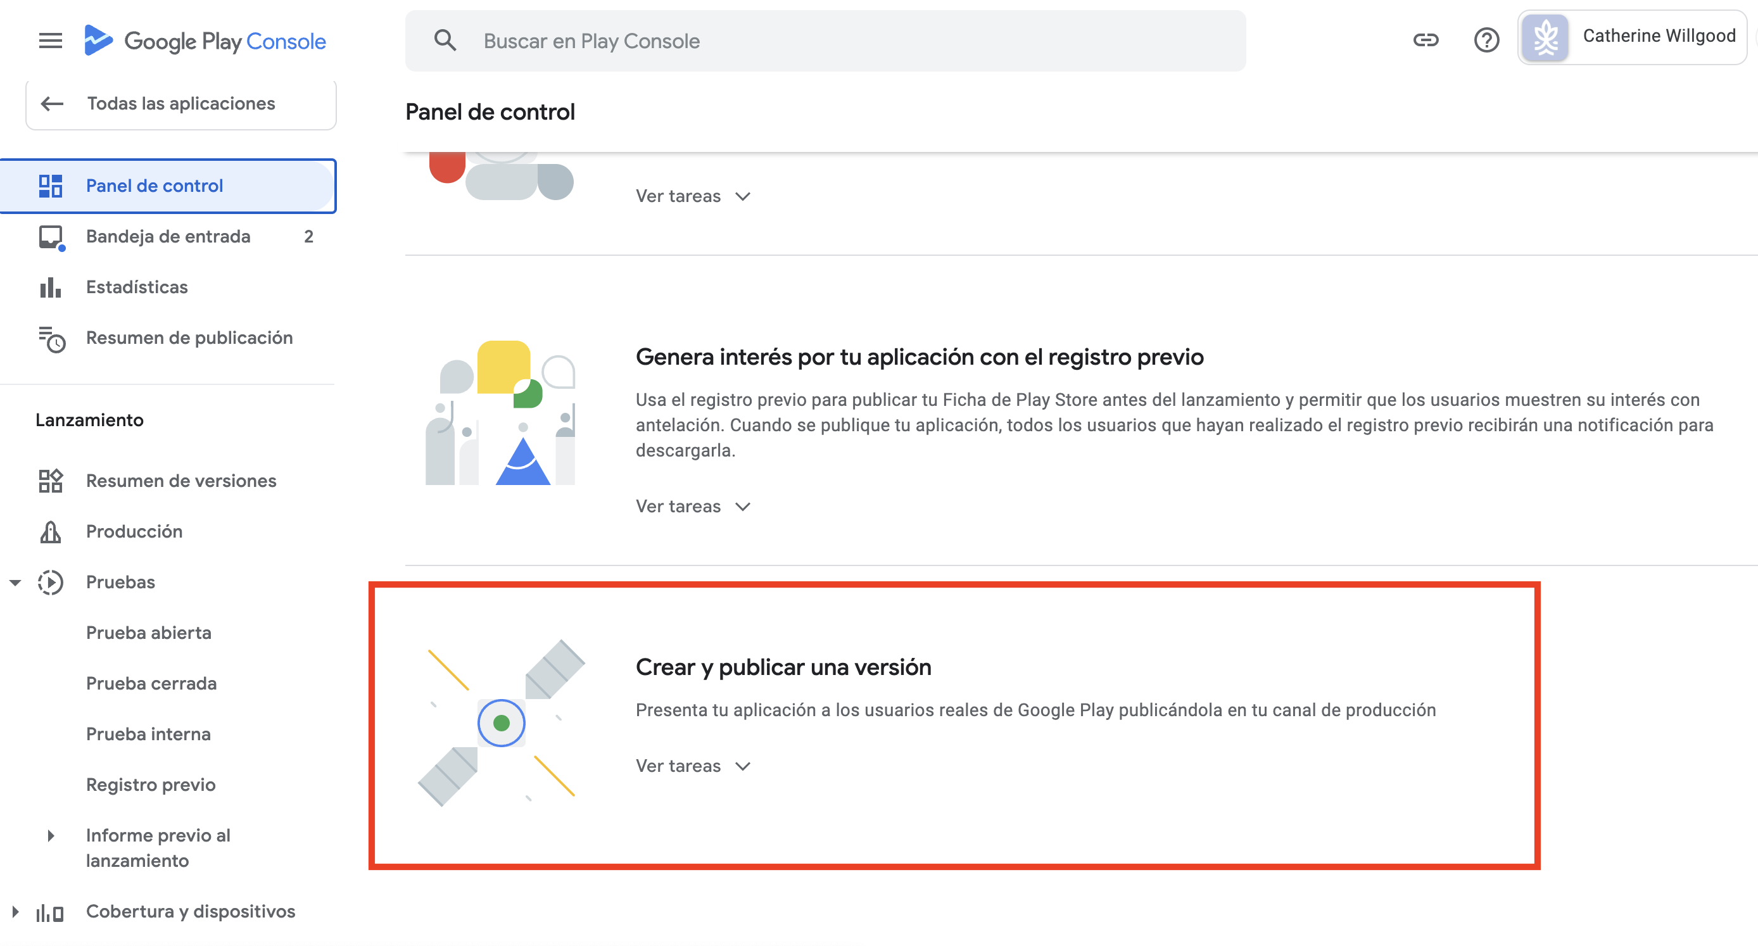Open the hamburger navigation menu
1758x946 pixels.
(x=51, y=41)
